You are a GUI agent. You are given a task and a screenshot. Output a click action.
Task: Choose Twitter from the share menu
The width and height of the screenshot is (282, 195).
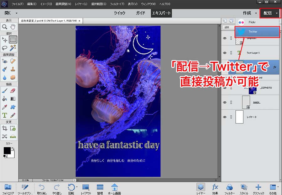click(x=257, y=32)
